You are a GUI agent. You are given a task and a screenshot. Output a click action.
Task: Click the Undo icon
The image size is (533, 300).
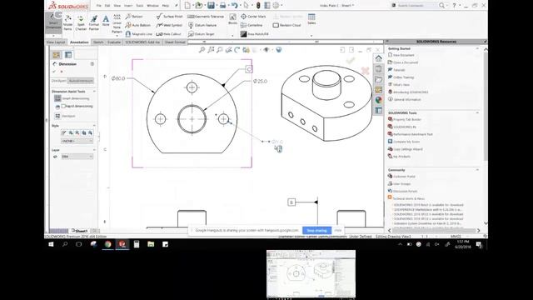pyautogui.click(x=234, y=6)
